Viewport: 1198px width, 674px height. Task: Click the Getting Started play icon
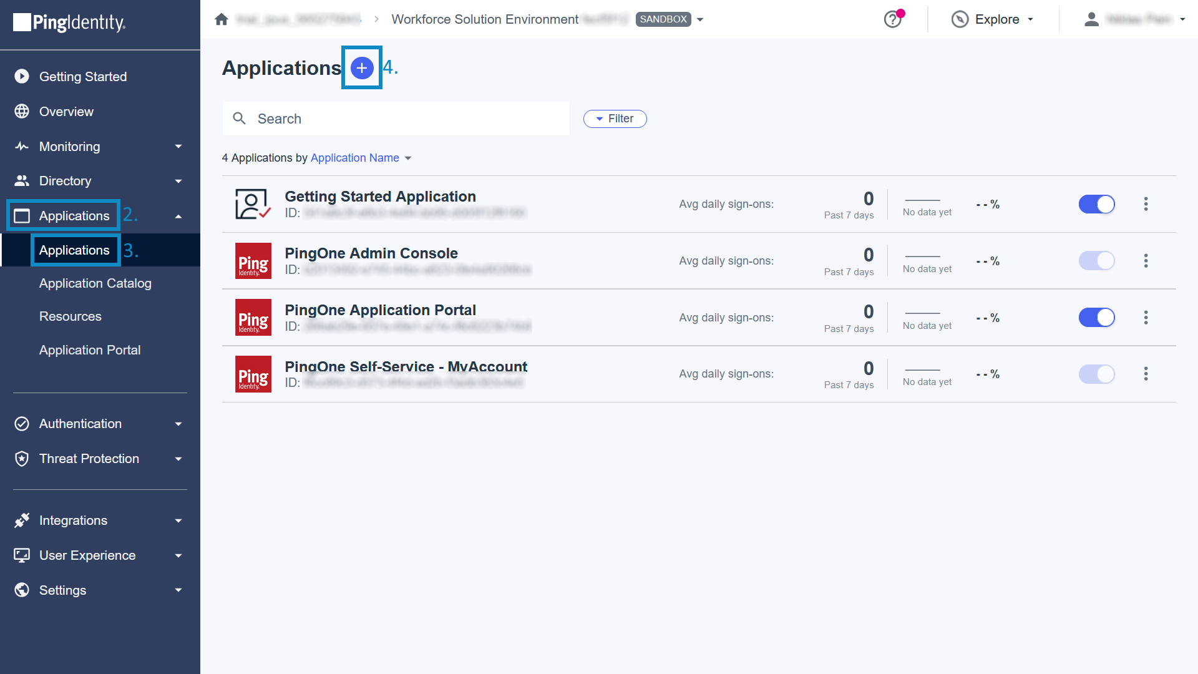coord(22,76)
